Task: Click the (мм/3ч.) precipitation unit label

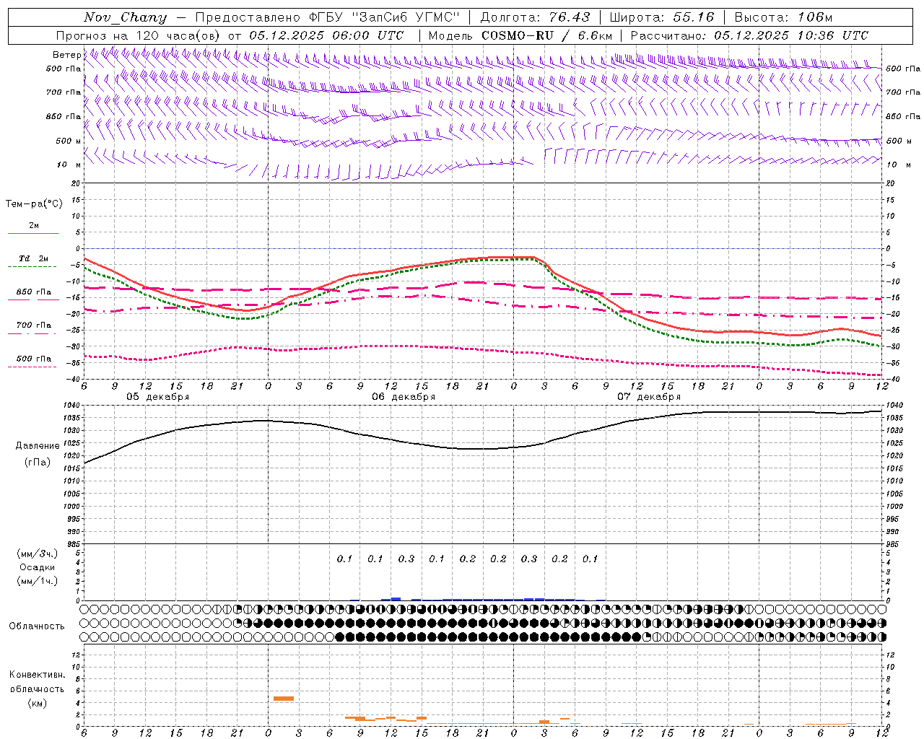Action: click(x=38, y=554)
